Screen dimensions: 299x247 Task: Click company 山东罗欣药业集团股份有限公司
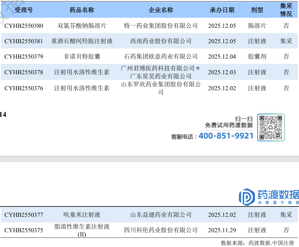coord(161,88)
